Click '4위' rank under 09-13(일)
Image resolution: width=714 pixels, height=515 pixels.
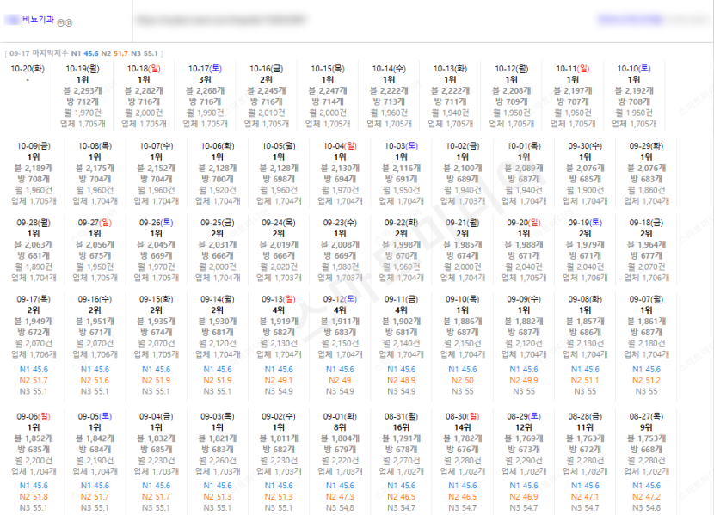click(279, 310)
